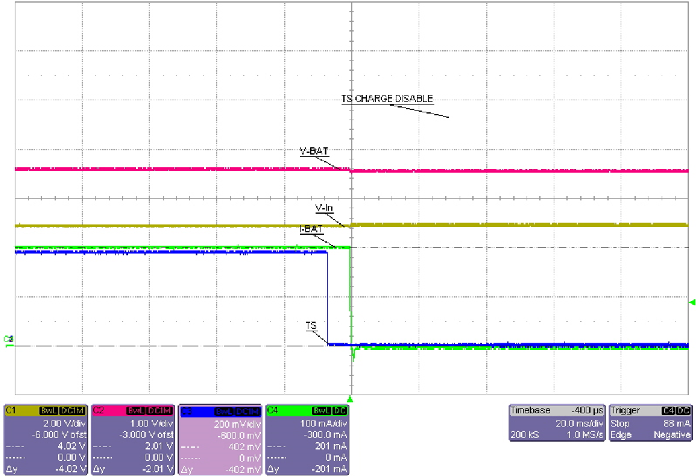Select the C1 channel descriptor tab
This screenshot has width=696, height=476.
pos(9,411)
